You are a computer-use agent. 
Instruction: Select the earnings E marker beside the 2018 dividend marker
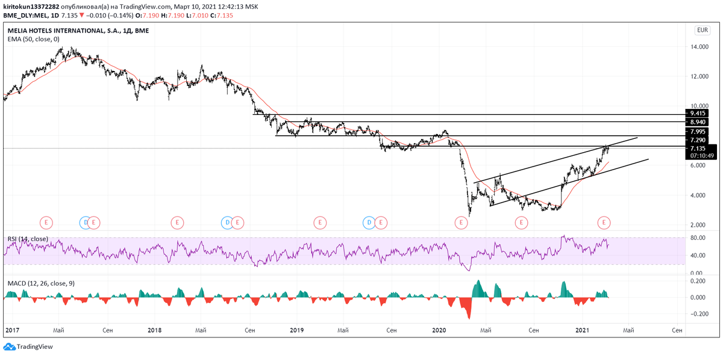237,222
